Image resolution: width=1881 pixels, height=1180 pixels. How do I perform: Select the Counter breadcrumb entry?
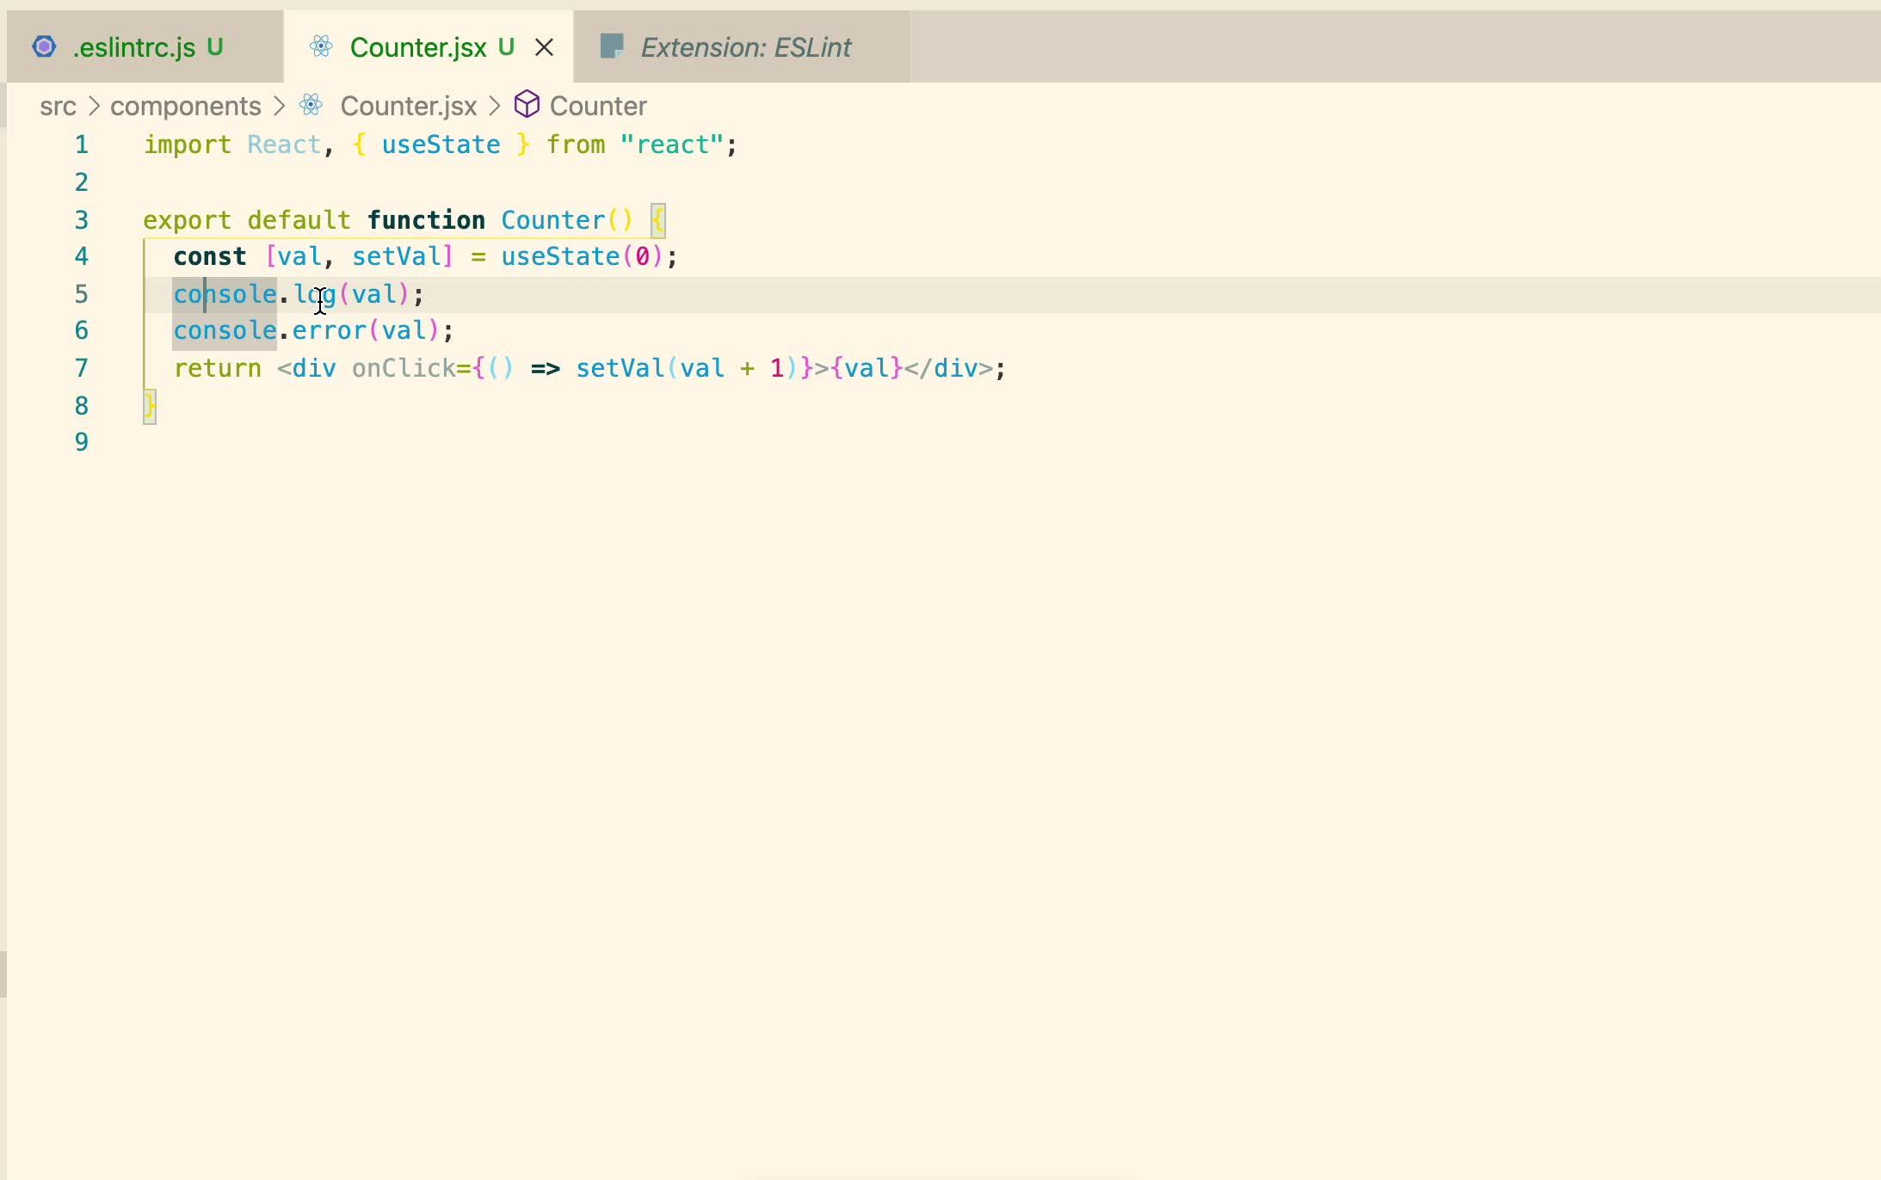click(x=597, y=105)
